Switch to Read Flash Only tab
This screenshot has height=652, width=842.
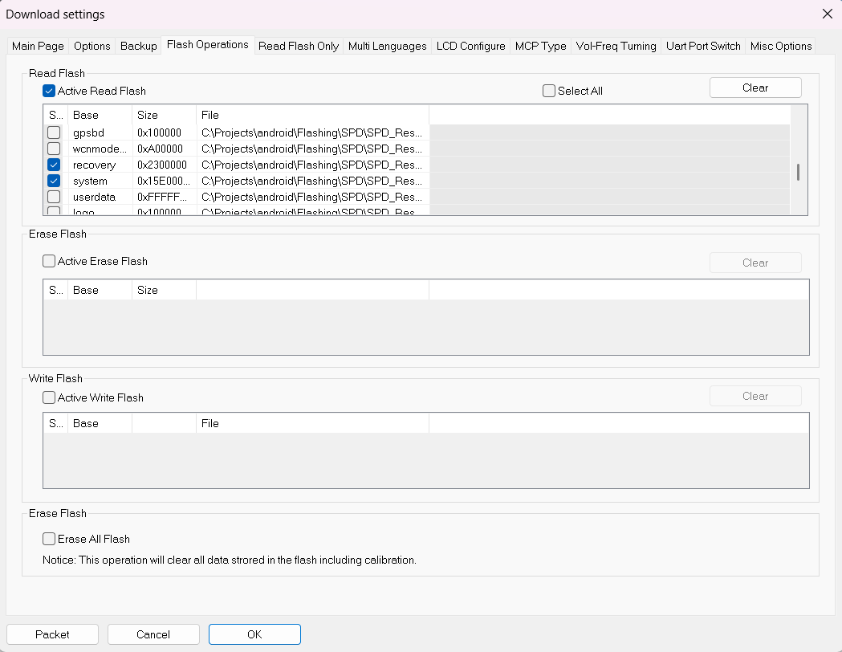(x=299, y=46)
